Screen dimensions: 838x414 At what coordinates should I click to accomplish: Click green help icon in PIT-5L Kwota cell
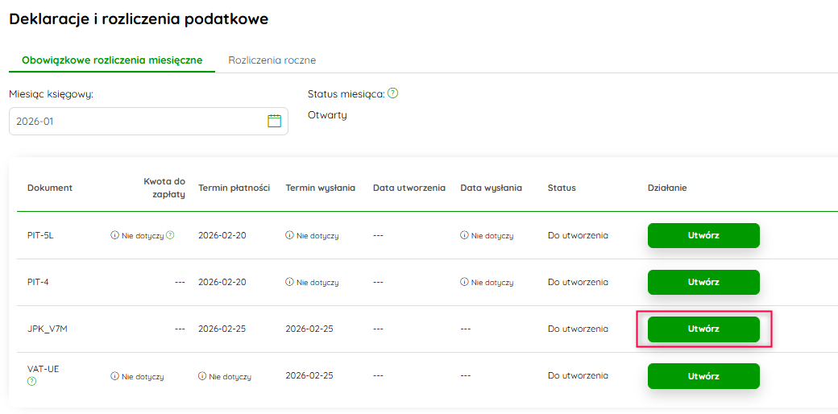click(170, 235)
